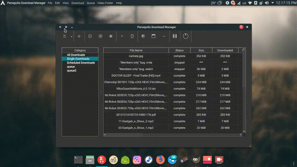Image resolution: width=297 pixels, height=167 pixels.
Task: Click the 36 MiB size cell
Action: coord(201,69)
